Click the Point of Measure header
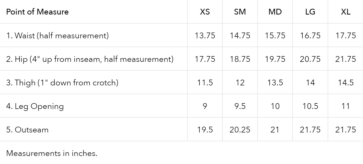363x164 pixels. [37, 12]
